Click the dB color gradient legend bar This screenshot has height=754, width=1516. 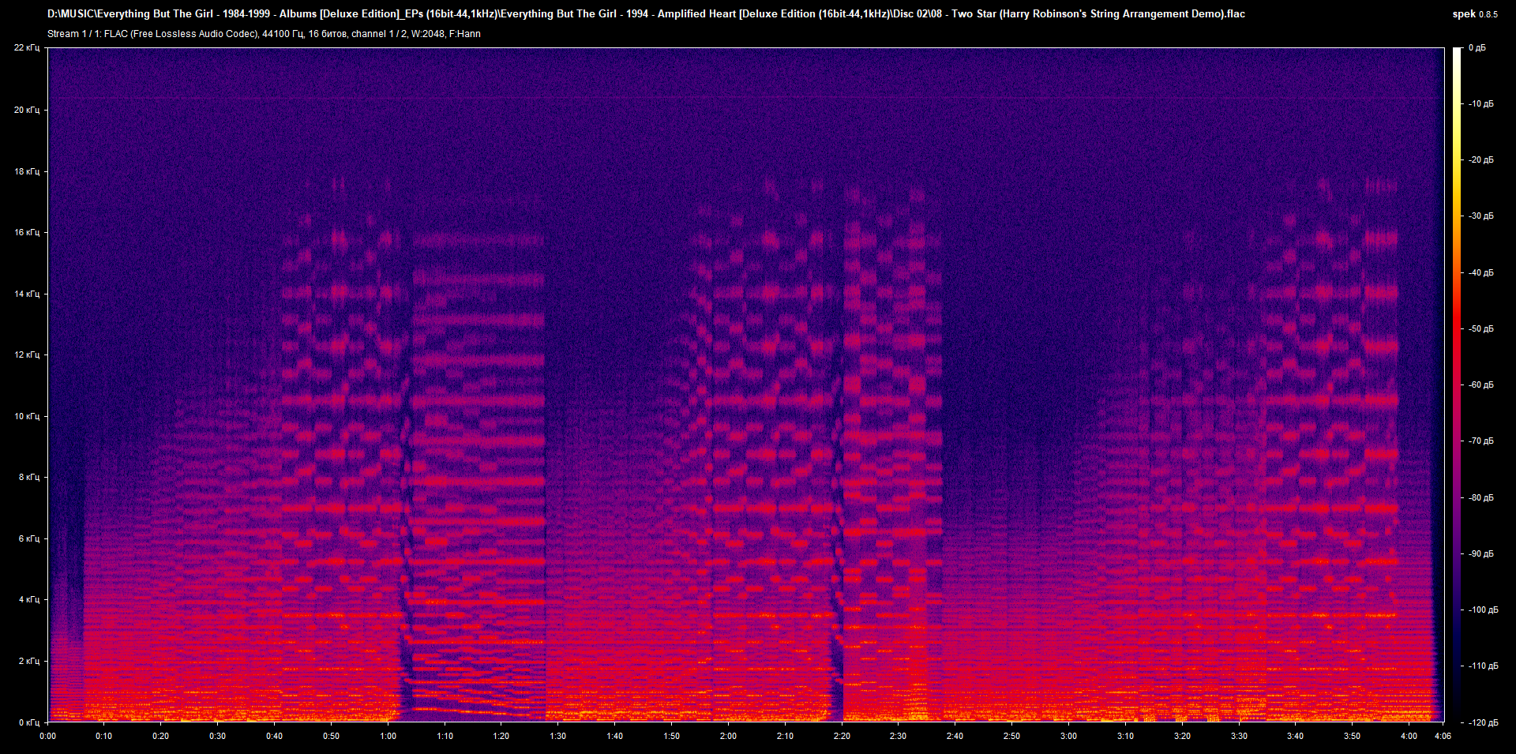click(x=1457, y=385)
